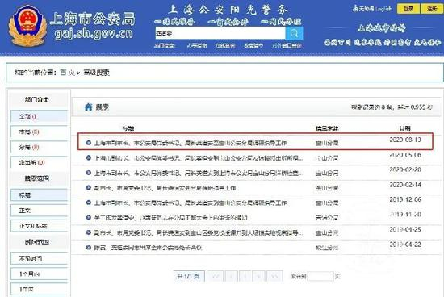
Task: Click the date 2019-04-22 cell
Action: tap(405, 245)
